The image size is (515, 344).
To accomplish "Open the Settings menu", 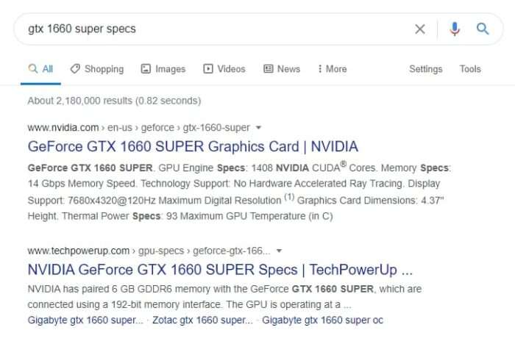I will 426,69.
